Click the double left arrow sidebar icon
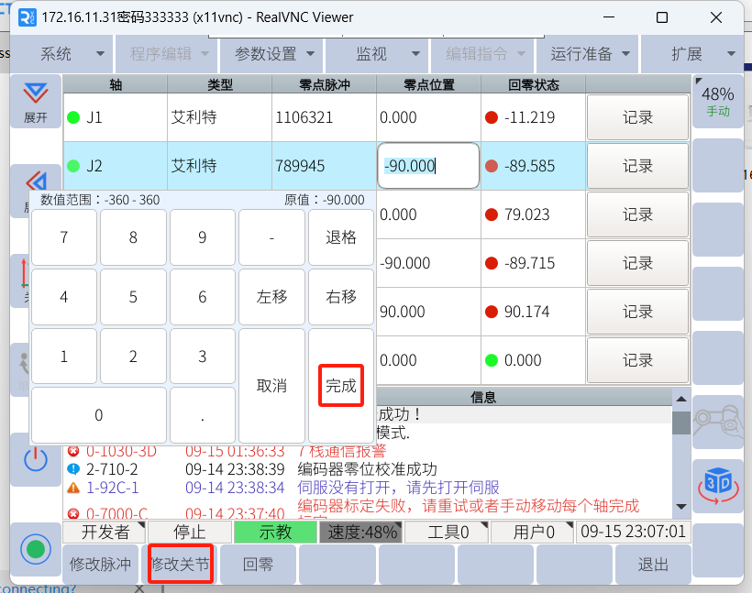Image resolution: width=752 pixels, height=593 pixels. tap(35, 181)
